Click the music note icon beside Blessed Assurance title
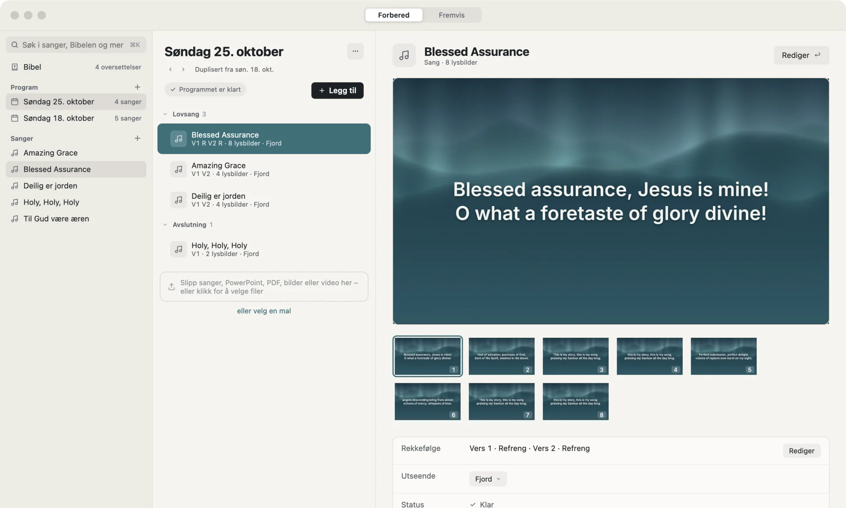The image size is (846, 508). coord(404,55)
